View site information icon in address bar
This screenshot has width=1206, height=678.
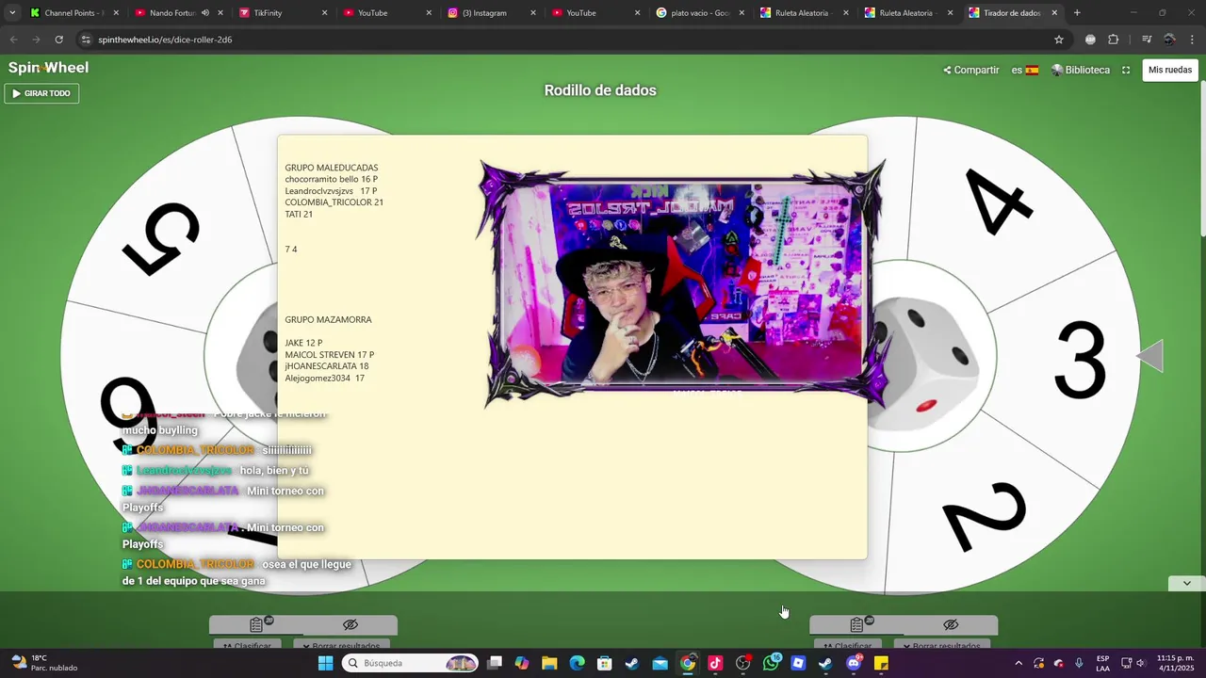point(86,40)
